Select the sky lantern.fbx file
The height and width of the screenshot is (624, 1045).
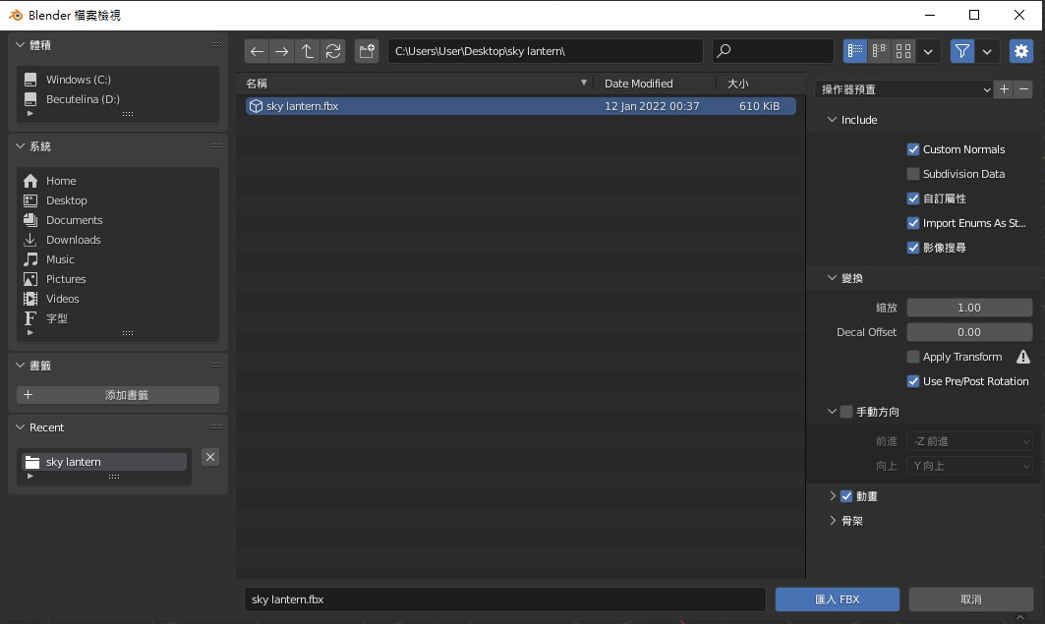point(302,106)
